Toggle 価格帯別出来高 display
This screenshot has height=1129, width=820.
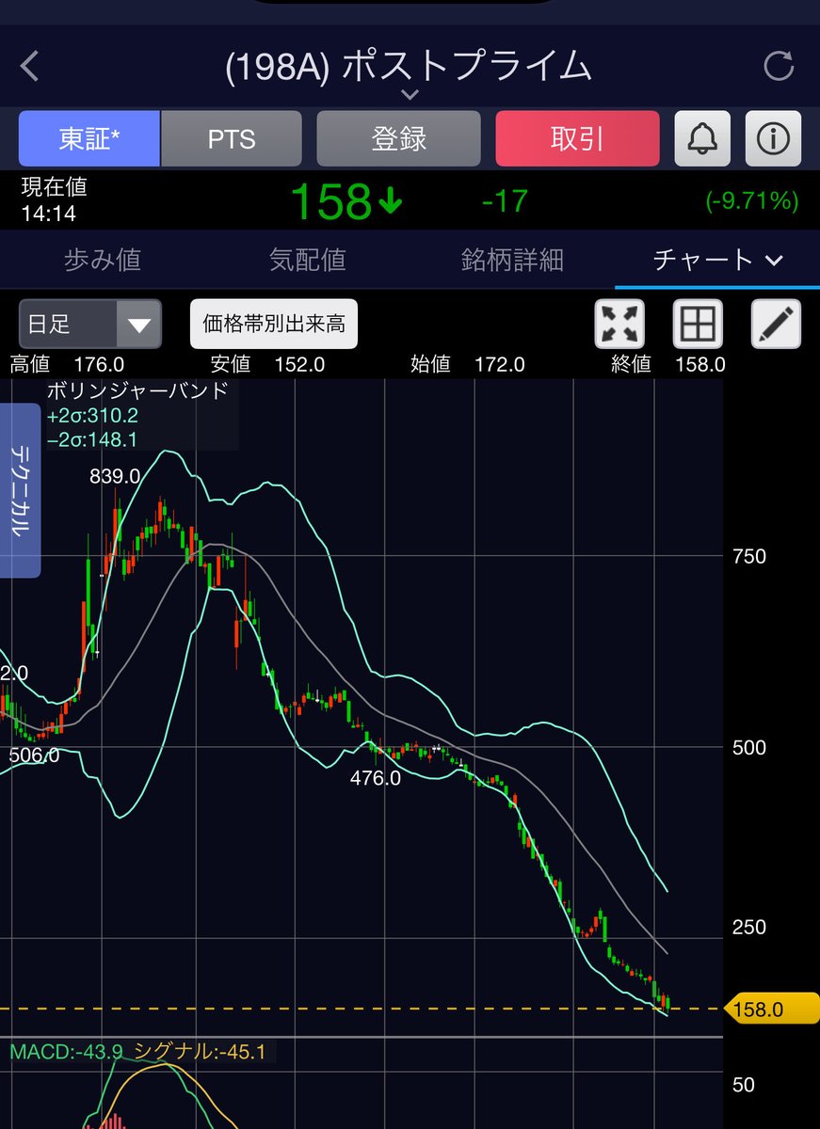click(274, 325)
